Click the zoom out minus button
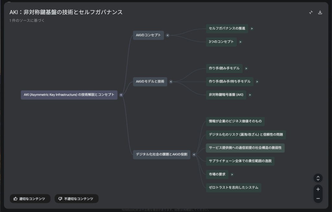 click(x=318, y=198)
